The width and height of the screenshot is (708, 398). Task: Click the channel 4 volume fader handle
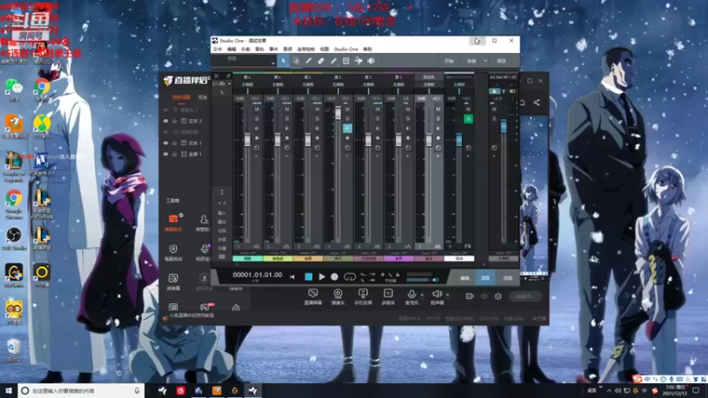338,112
